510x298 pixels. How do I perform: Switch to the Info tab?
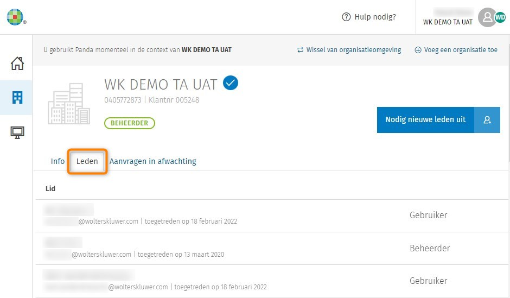click(58, 161)
